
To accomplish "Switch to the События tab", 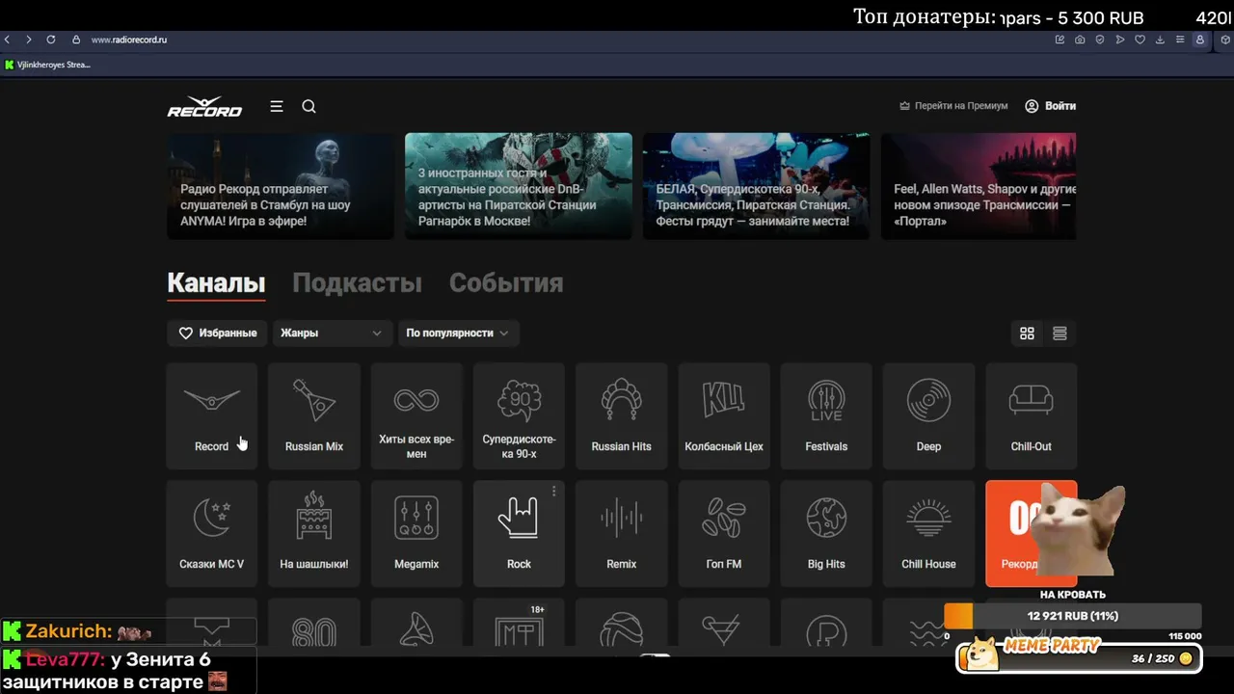I will coord(506,282).
